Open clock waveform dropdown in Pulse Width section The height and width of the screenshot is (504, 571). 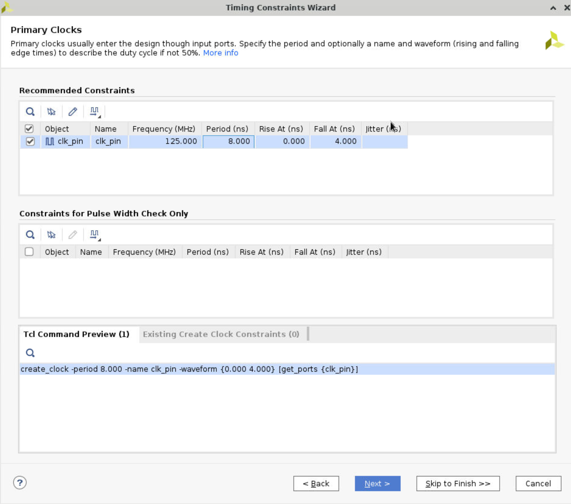coord(95,235)
